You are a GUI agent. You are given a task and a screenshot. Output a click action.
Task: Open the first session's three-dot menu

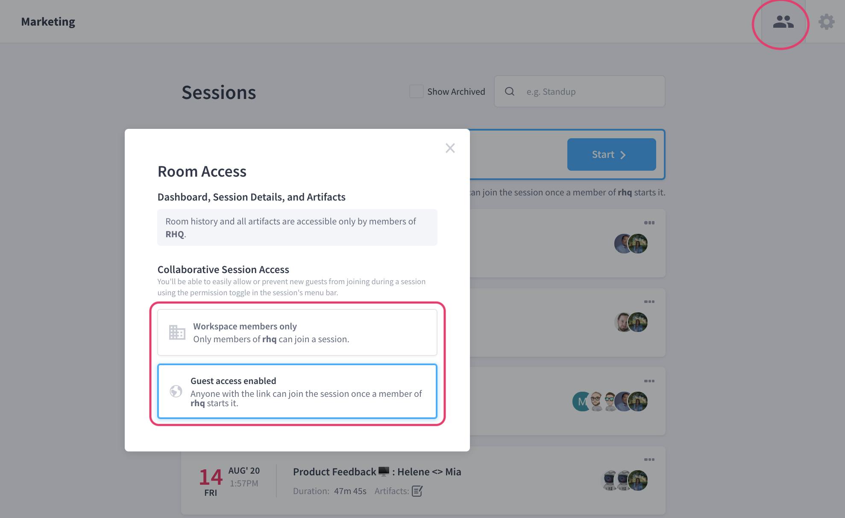tap(649, 223)
